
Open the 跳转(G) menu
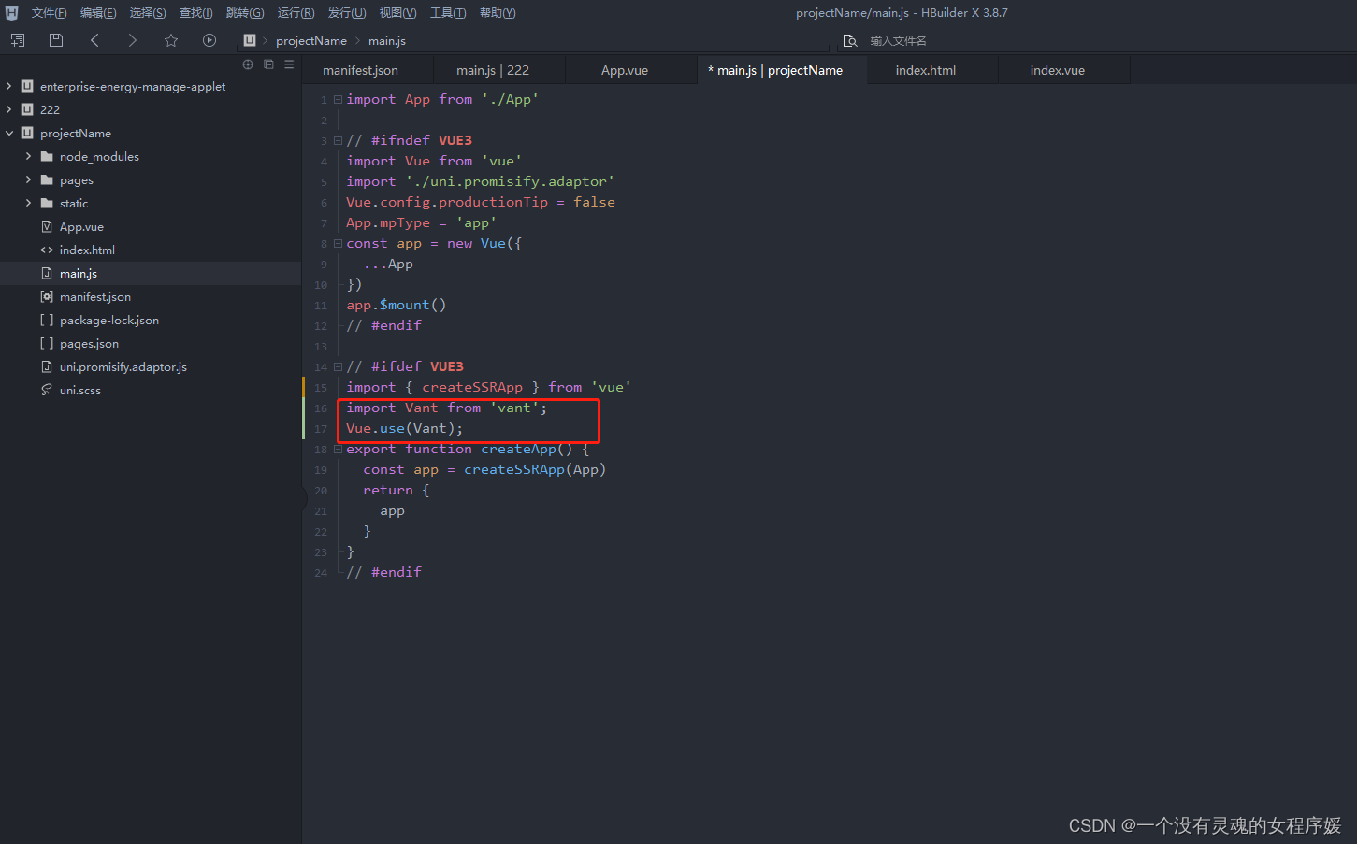coord(245,13)
